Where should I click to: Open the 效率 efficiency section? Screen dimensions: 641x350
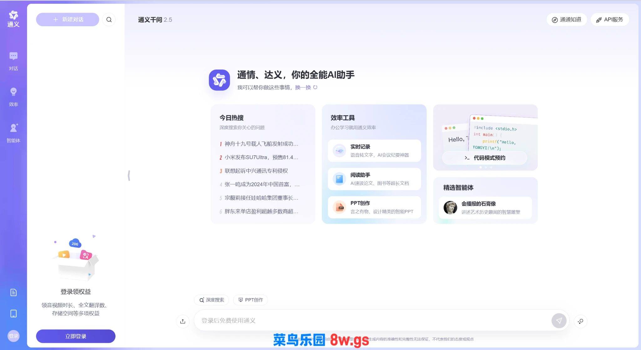(x=13, y=97)
